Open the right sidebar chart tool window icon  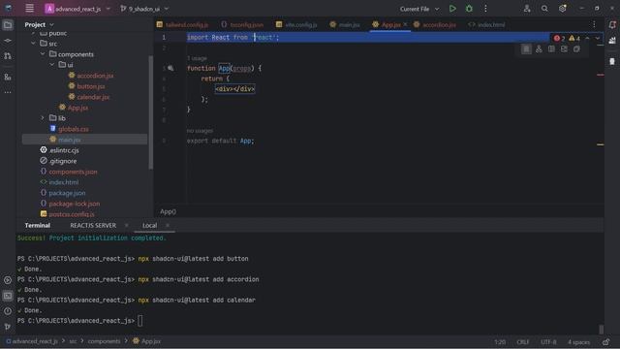[x=612, y=41]
